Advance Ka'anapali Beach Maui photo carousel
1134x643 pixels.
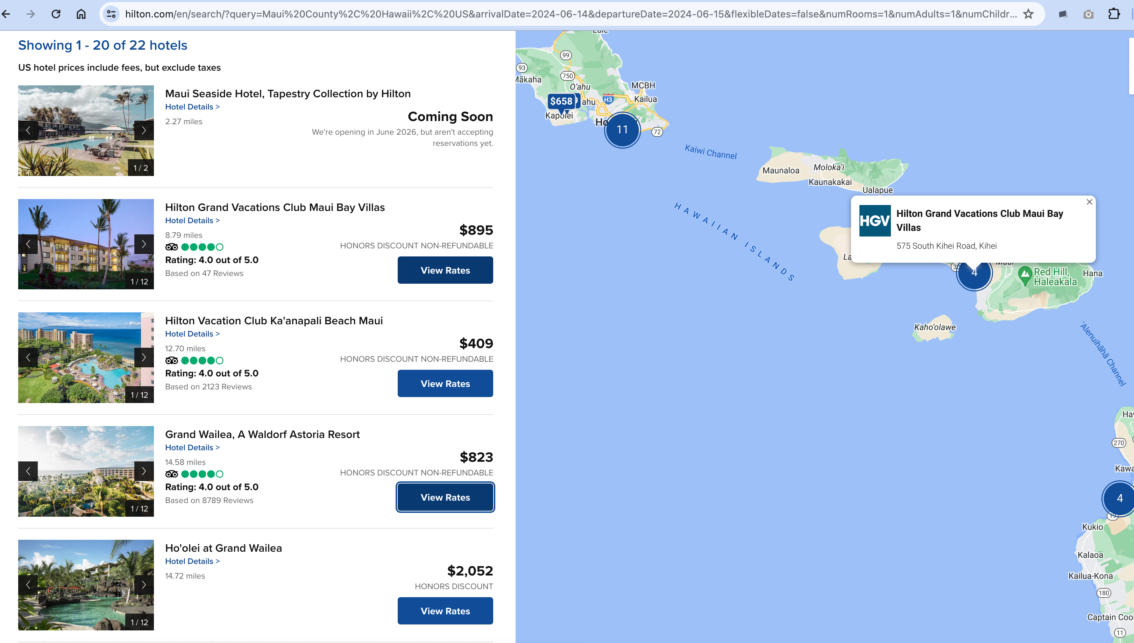tap(143, 357)
